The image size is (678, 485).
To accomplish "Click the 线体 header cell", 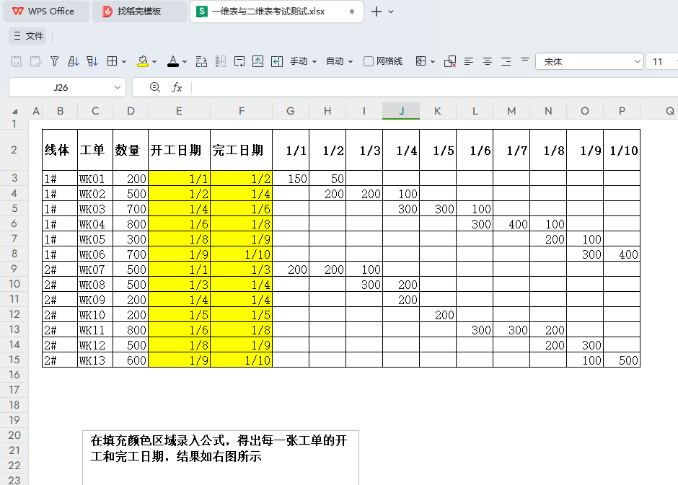I will (60, 150).
